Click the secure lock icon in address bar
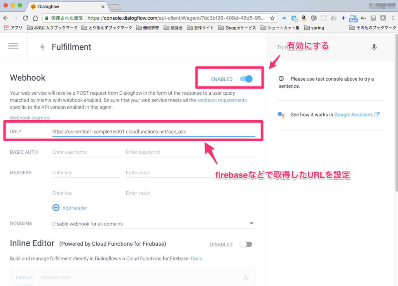 point(47,18)
